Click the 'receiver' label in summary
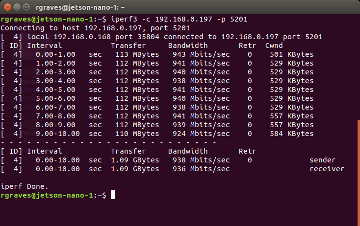The image size is (360, 226). pos(327,169)
